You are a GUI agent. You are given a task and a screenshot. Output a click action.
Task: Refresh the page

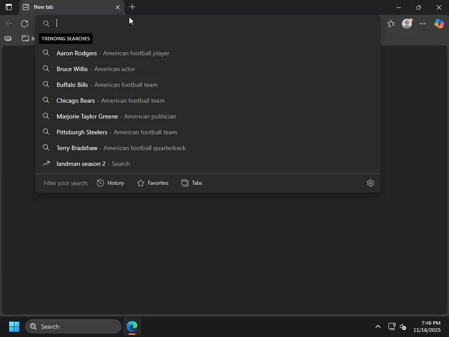coord(25,24)
